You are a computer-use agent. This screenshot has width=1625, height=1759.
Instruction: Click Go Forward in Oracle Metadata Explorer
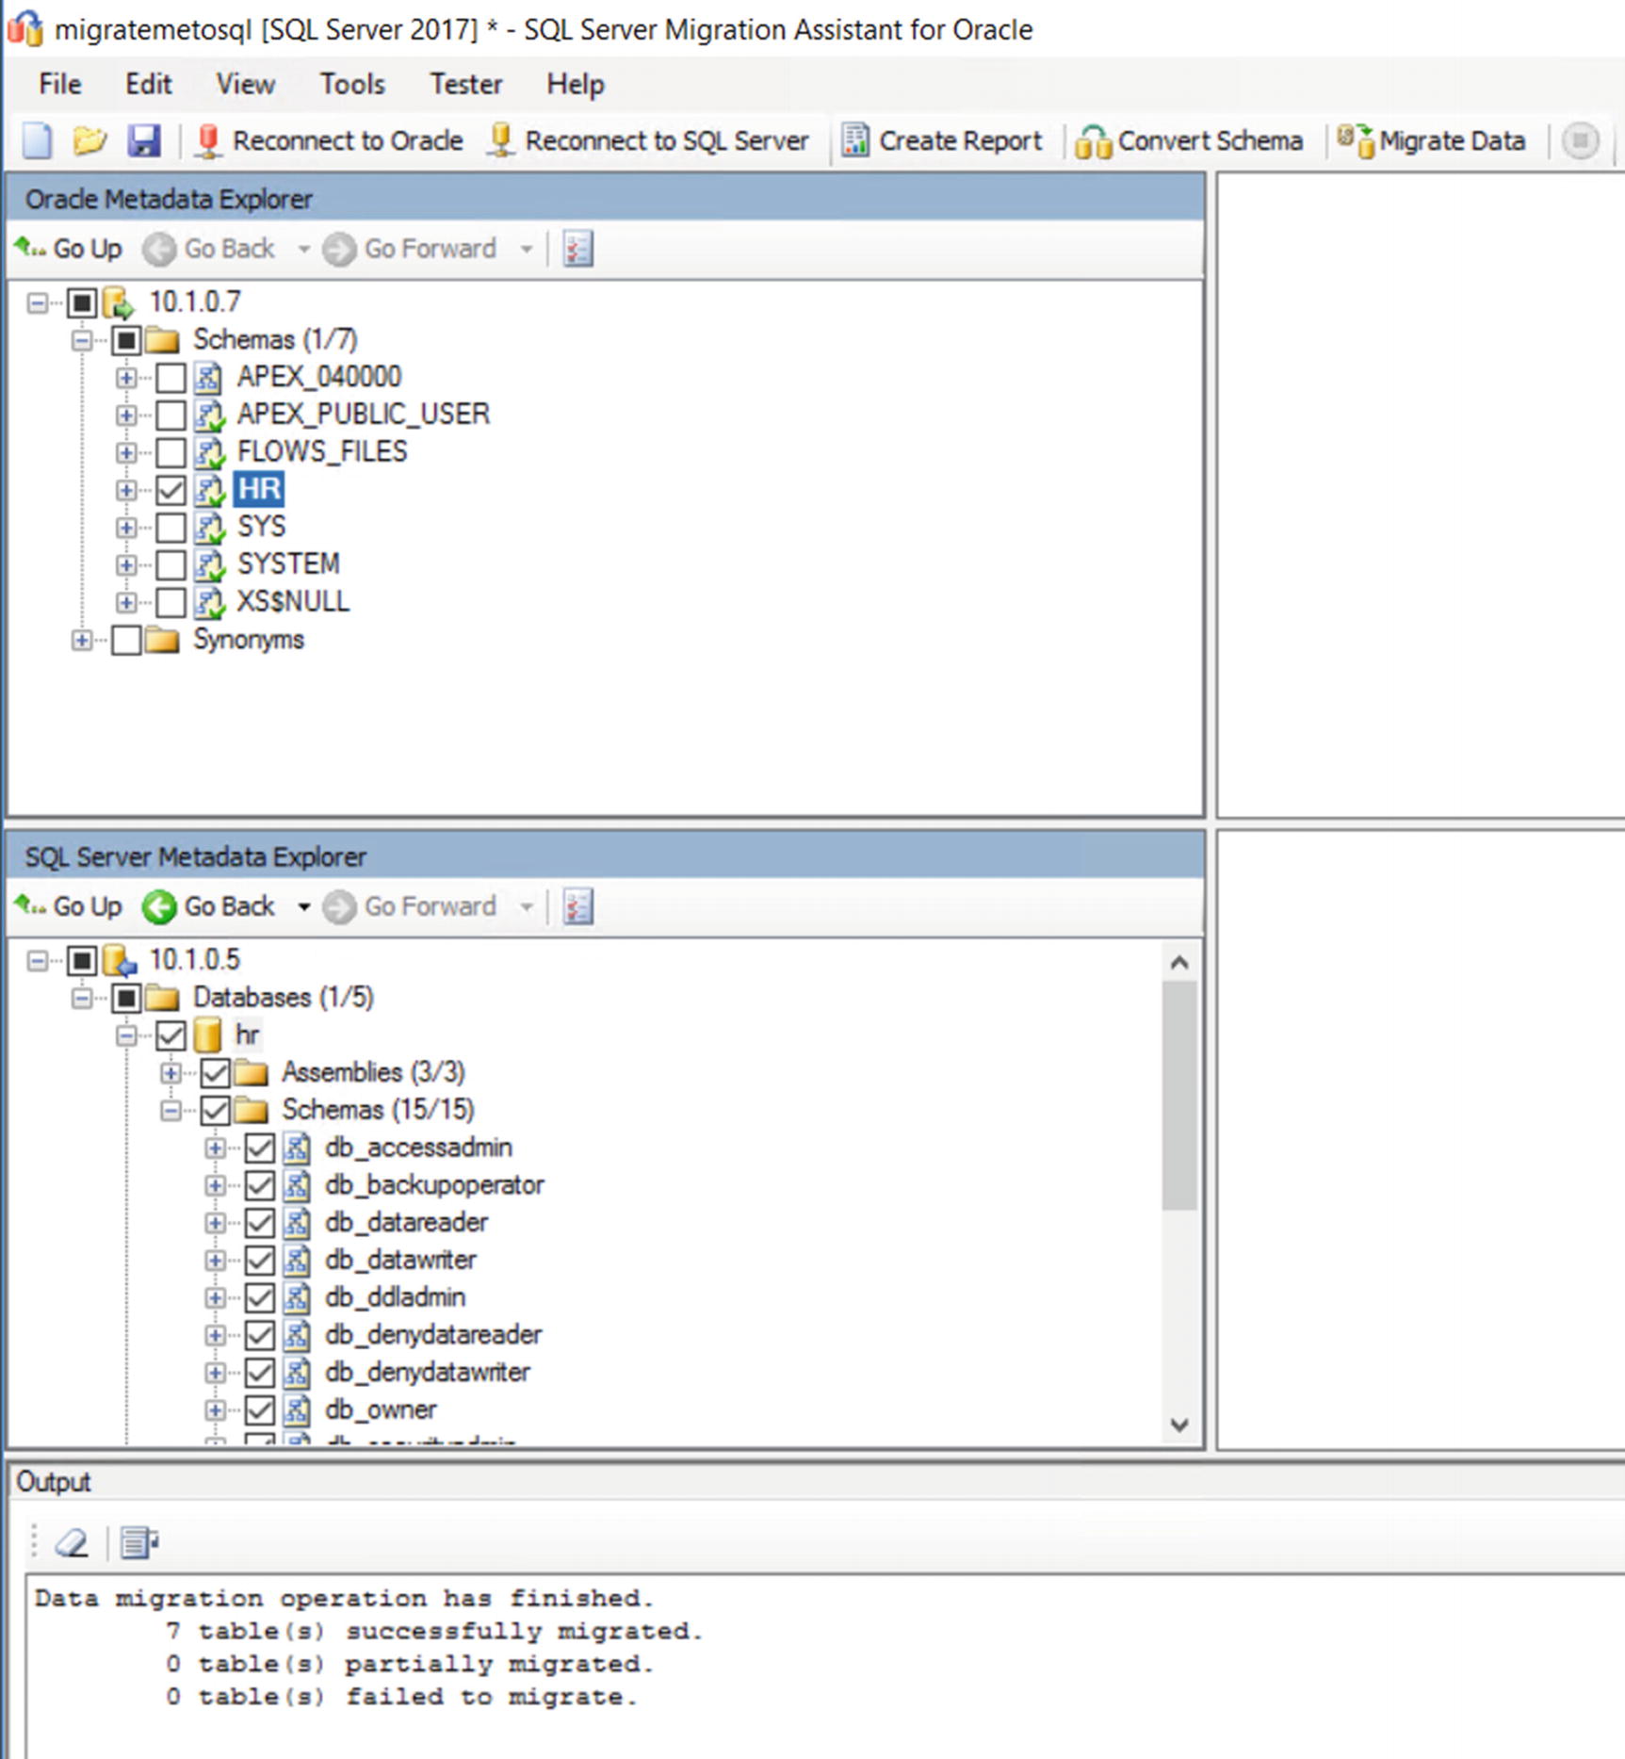(x=410, y=249)
